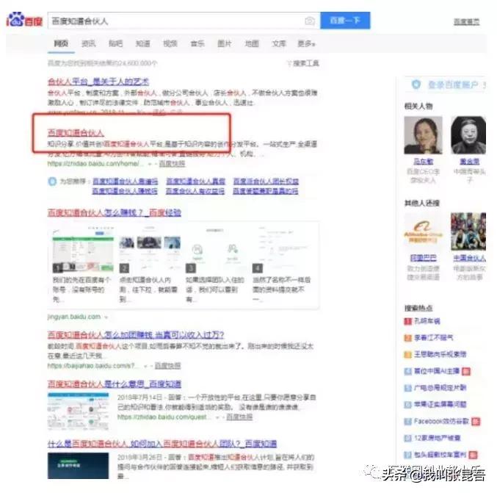Click the 中国合伙人 movie poster thumbnail
The width and height of the screenshot is (497, 493).
(468, 231)
